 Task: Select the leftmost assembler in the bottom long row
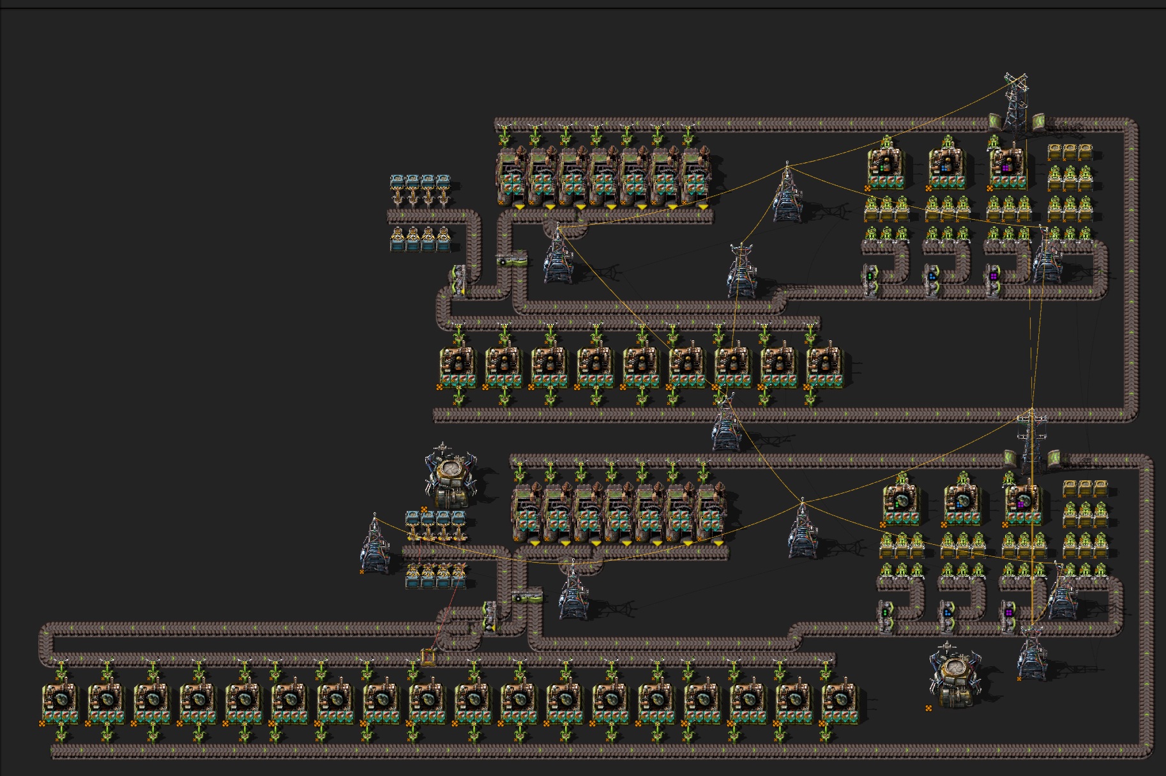(59, 704)
